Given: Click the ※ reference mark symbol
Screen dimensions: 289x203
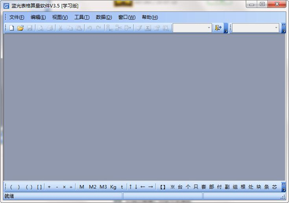Looking at the screenshot, I should 172,187.
